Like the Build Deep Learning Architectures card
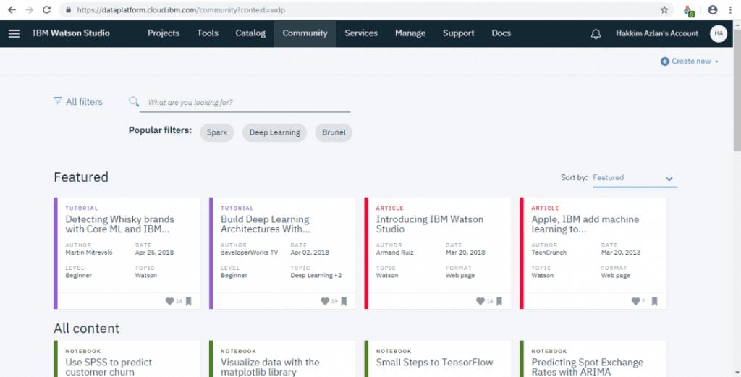This screenshot has height=377, width=741. click(325, 301)
